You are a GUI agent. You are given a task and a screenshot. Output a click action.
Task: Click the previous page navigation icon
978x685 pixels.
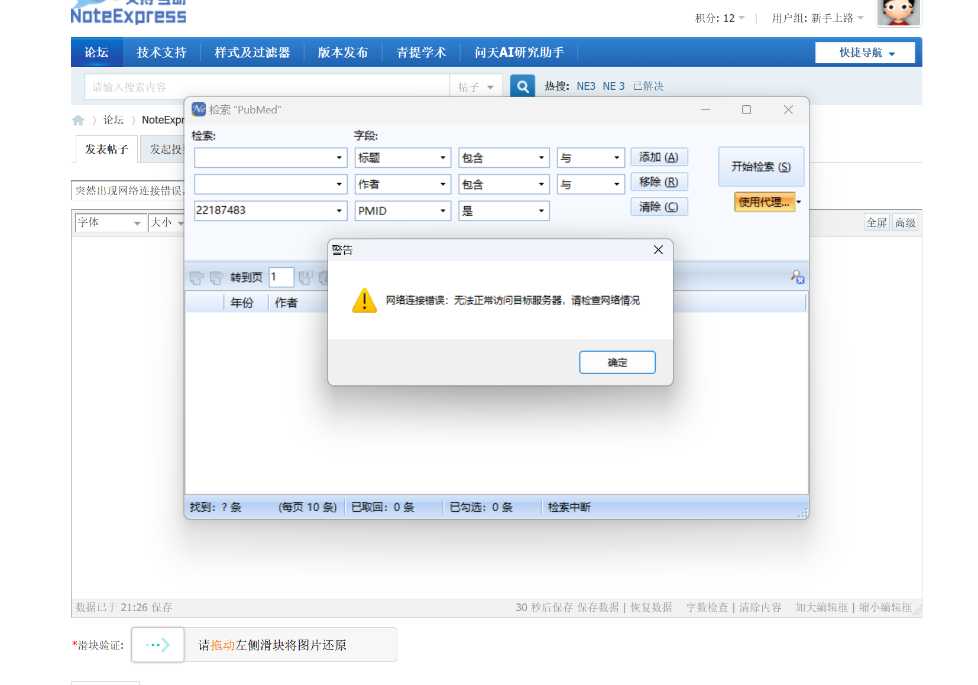pyautogui.click(x=217, y=277)
